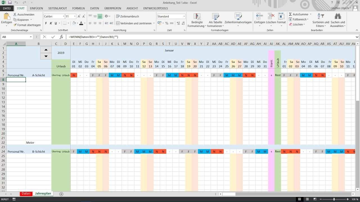The height and width of the screenshot is (202, 360).
Task: Click the insert function fx icon
Action: pos(61,37)
